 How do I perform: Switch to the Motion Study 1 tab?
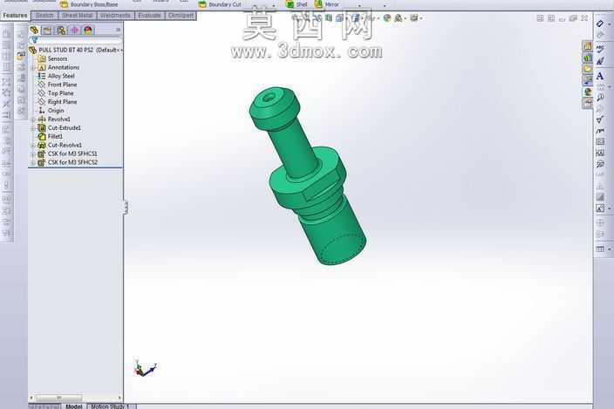(110, 406)
